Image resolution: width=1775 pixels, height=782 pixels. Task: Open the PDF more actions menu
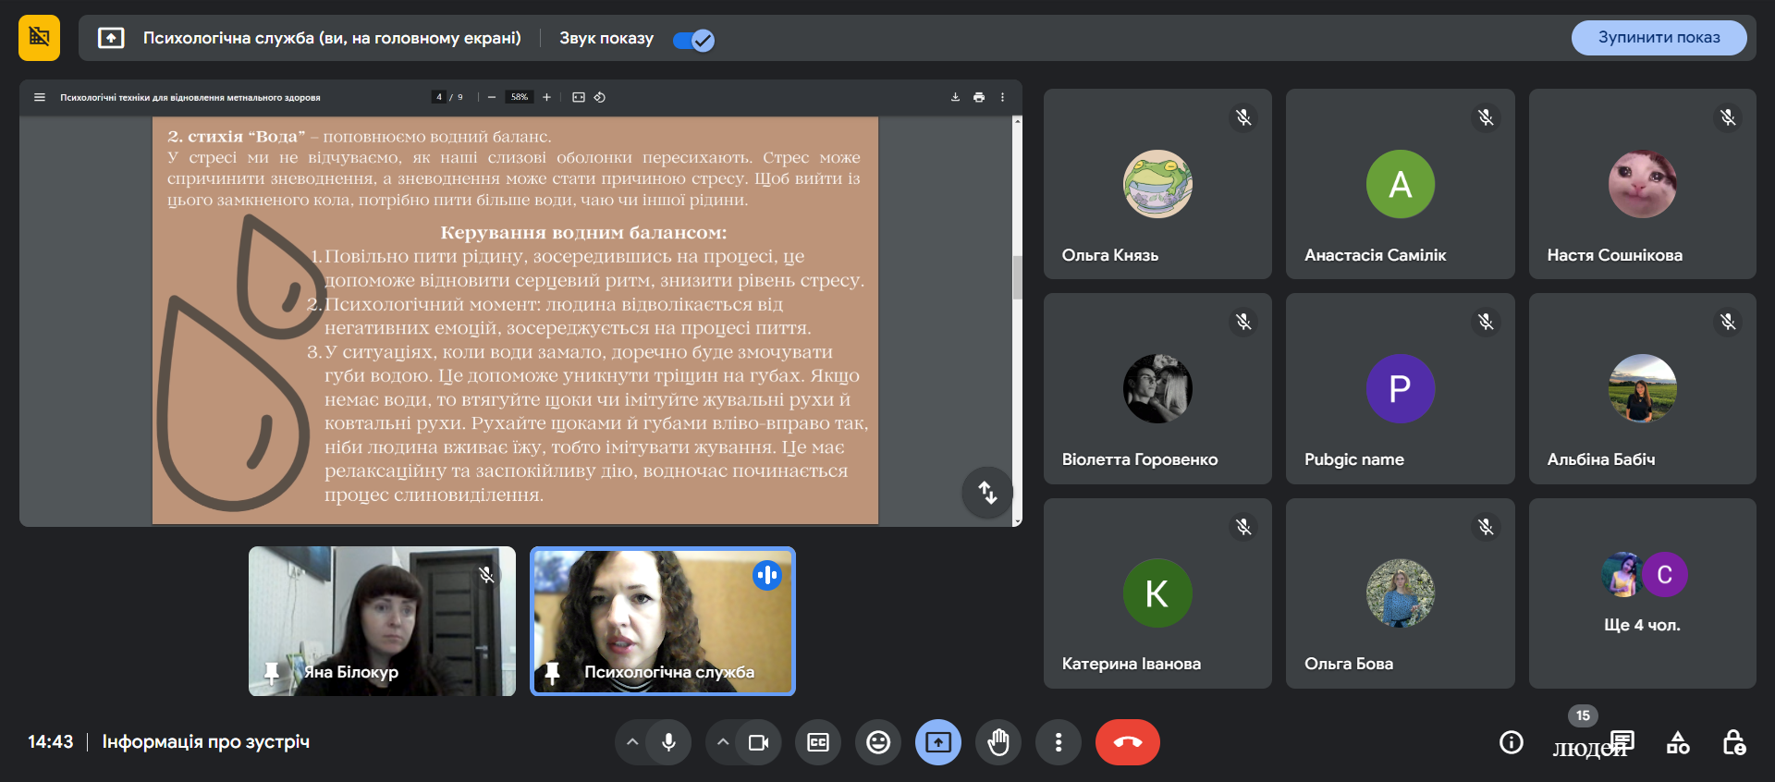click(1002, 97)
